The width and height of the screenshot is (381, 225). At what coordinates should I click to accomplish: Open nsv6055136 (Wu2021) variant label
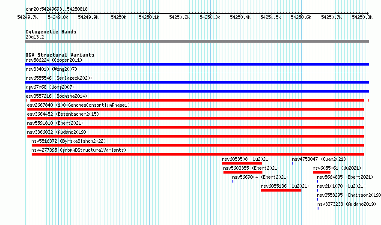(285, 186)
